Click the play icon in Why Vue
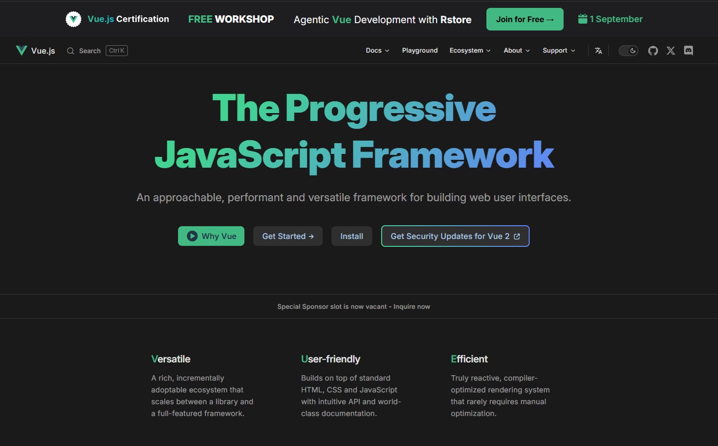This screenshot has width=718, height=446. click(x=192, y=236)
